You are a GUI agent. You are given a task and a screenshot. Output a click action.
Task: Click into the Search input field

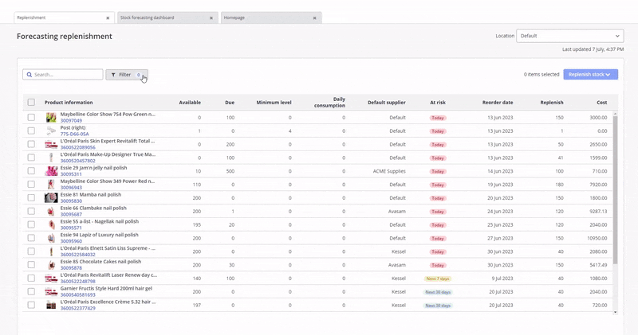(67, 75)
